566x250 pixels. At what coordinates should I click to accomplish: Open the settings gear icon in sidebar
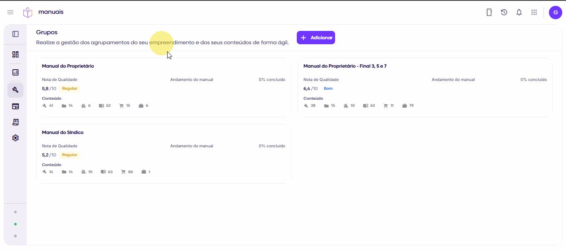click(x=15, y=138)
